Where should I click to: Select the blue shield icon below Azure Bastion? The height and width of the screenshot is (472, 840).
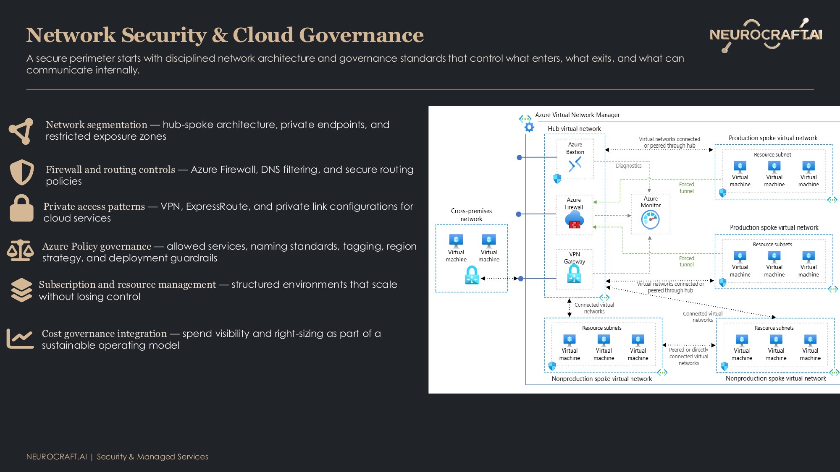(x=557, y=179)
